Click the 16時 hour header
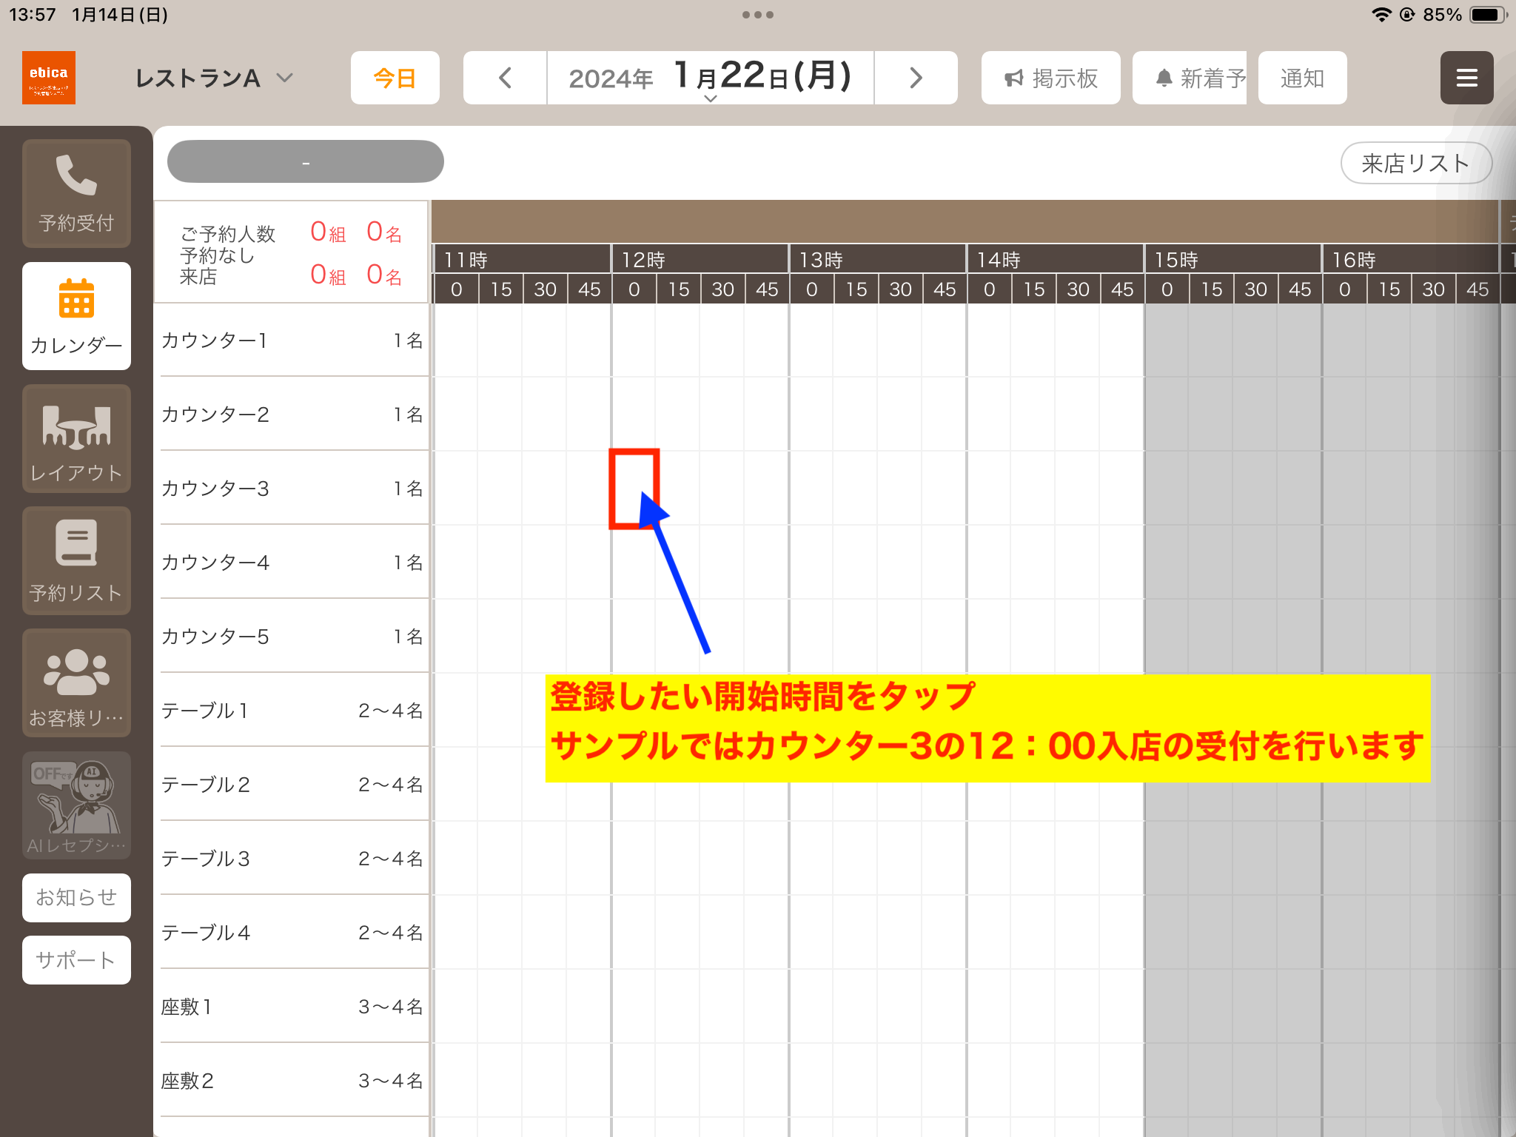The width and height of the screenshot is (1516, 1137). [1411, 260]
